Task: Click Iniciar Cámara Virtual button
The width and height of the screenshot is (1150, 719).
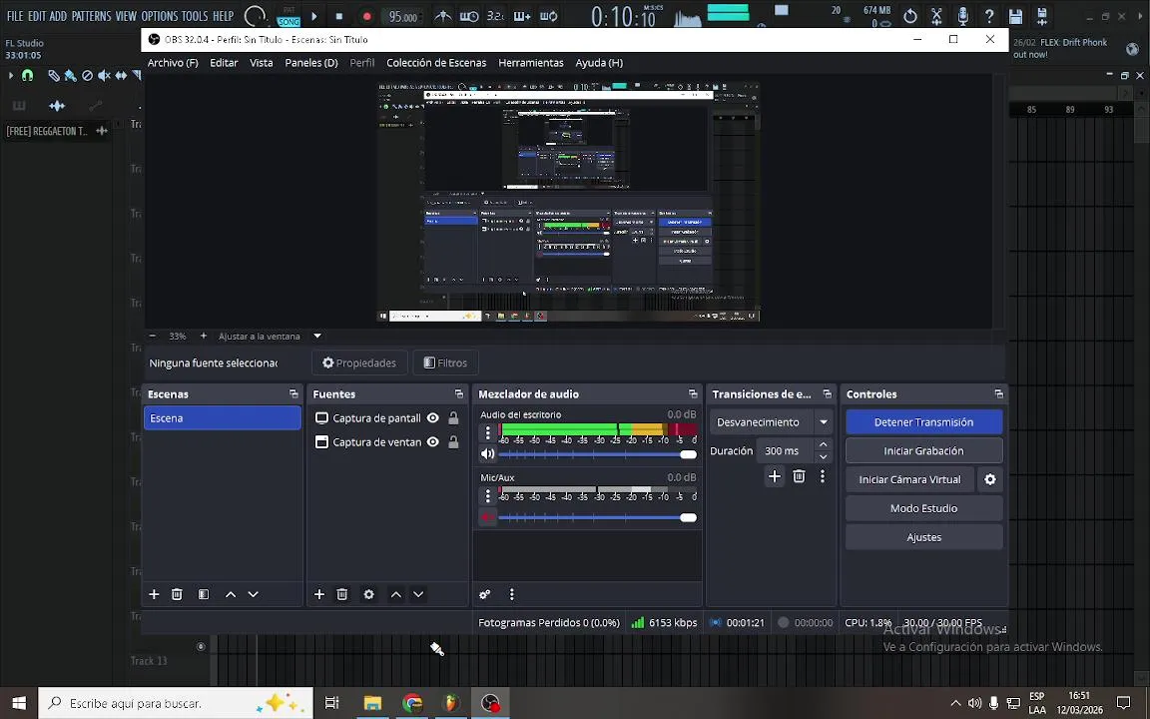Action: click(x=910, y=479)
